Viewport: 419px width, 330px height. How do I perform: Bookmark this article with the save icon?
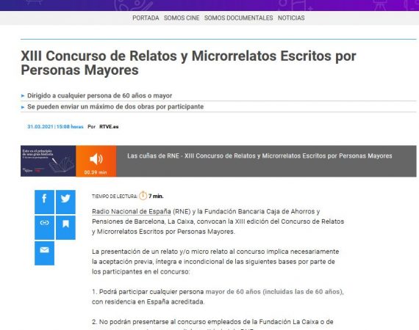(x=65, y=227)
